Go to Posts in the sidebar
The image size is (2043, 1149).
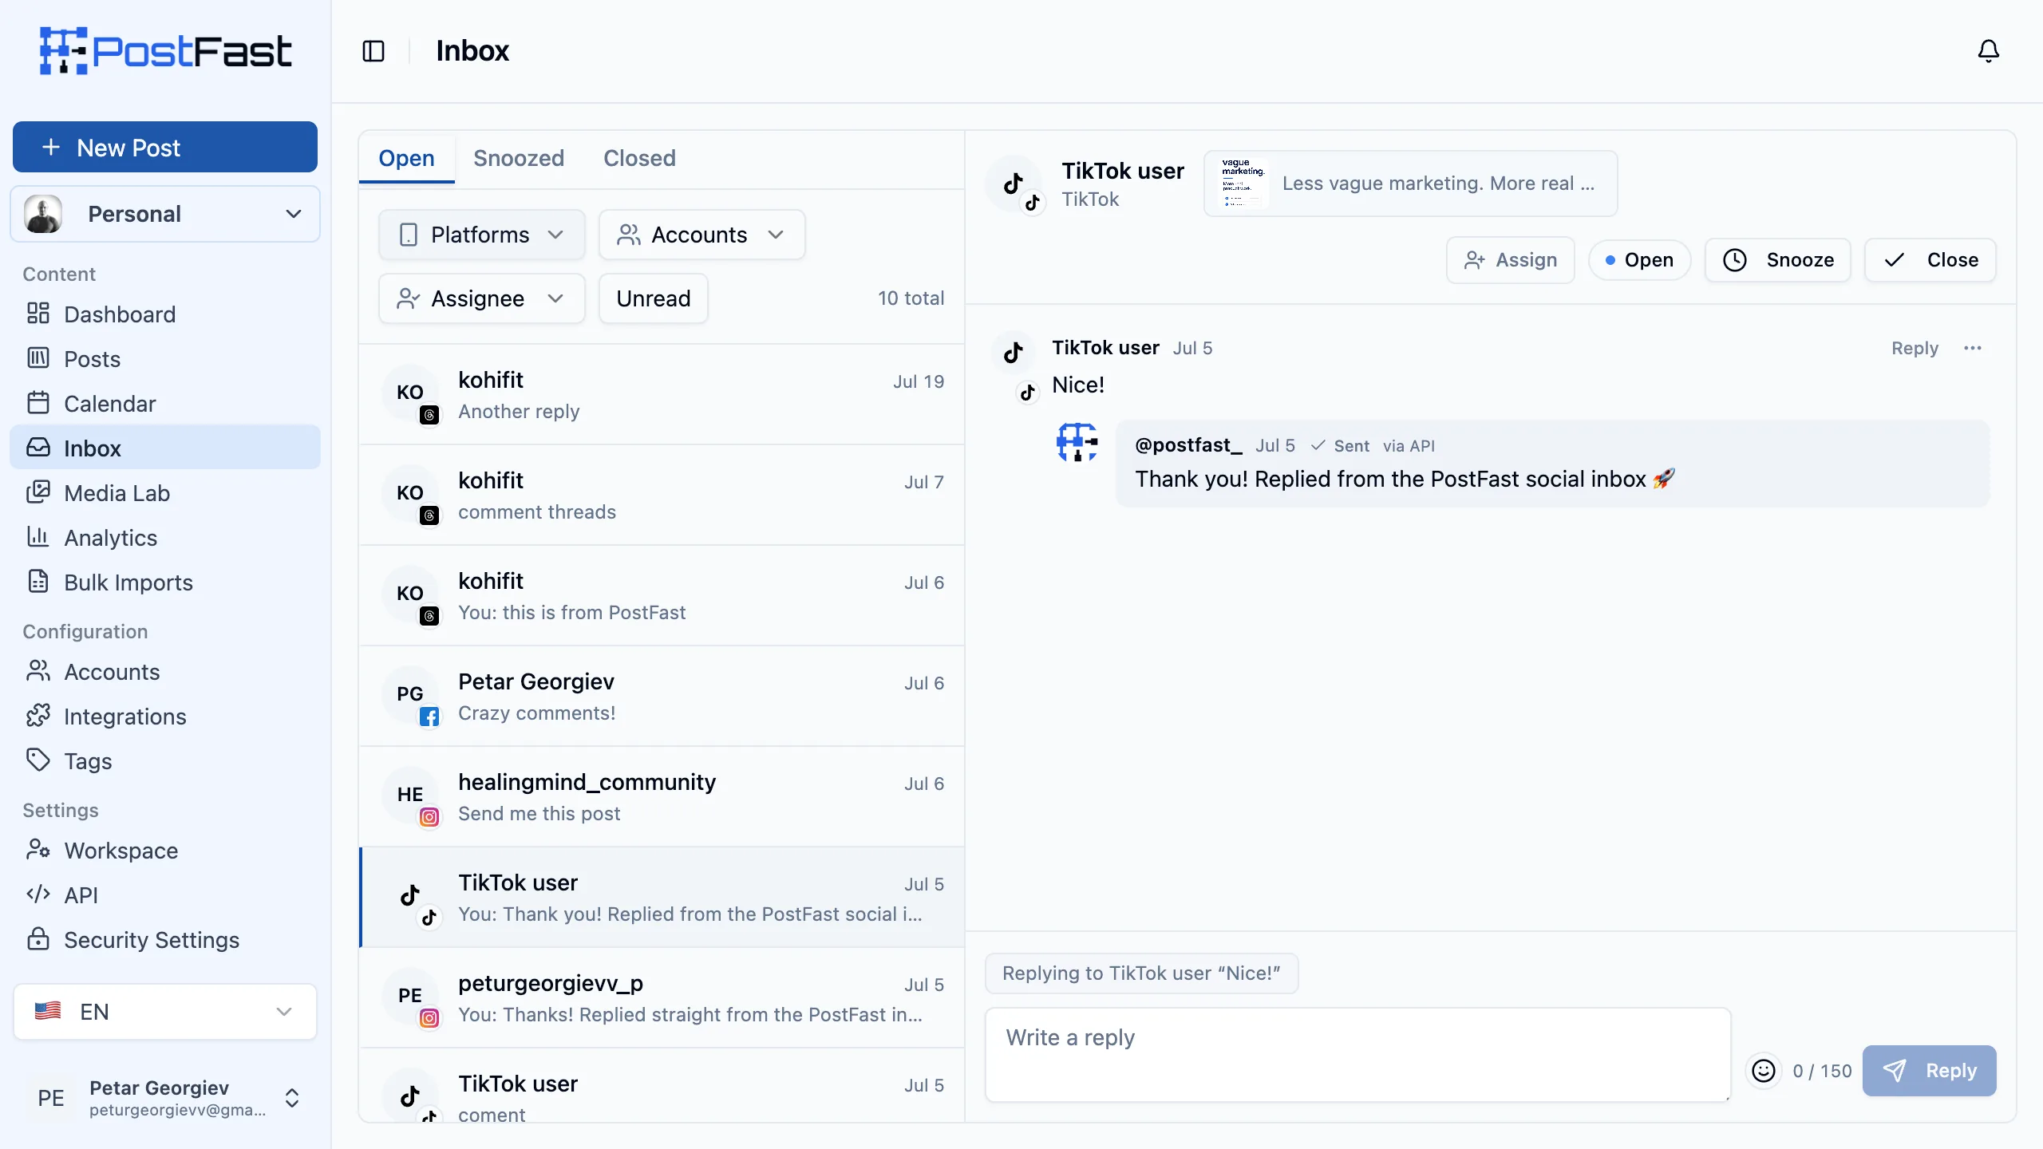pyautogui.click(x=165, y=359)
